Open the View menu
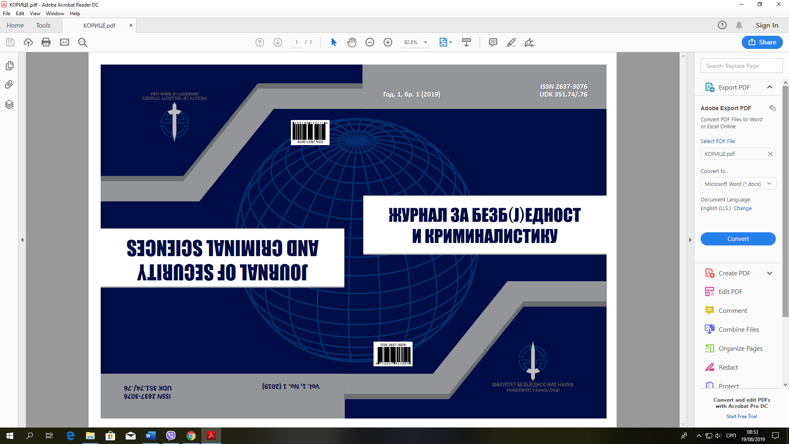The image size is (789, 444). pos(35,14)
